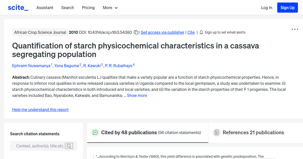Viewport: 303px width, 159px height.
Task: Open the three-dot overflow menu
Action: 295,29
